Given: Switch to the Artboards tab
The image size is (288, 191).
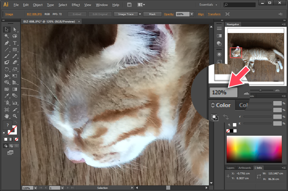Looking at the screenshot, I should [245, 168].
